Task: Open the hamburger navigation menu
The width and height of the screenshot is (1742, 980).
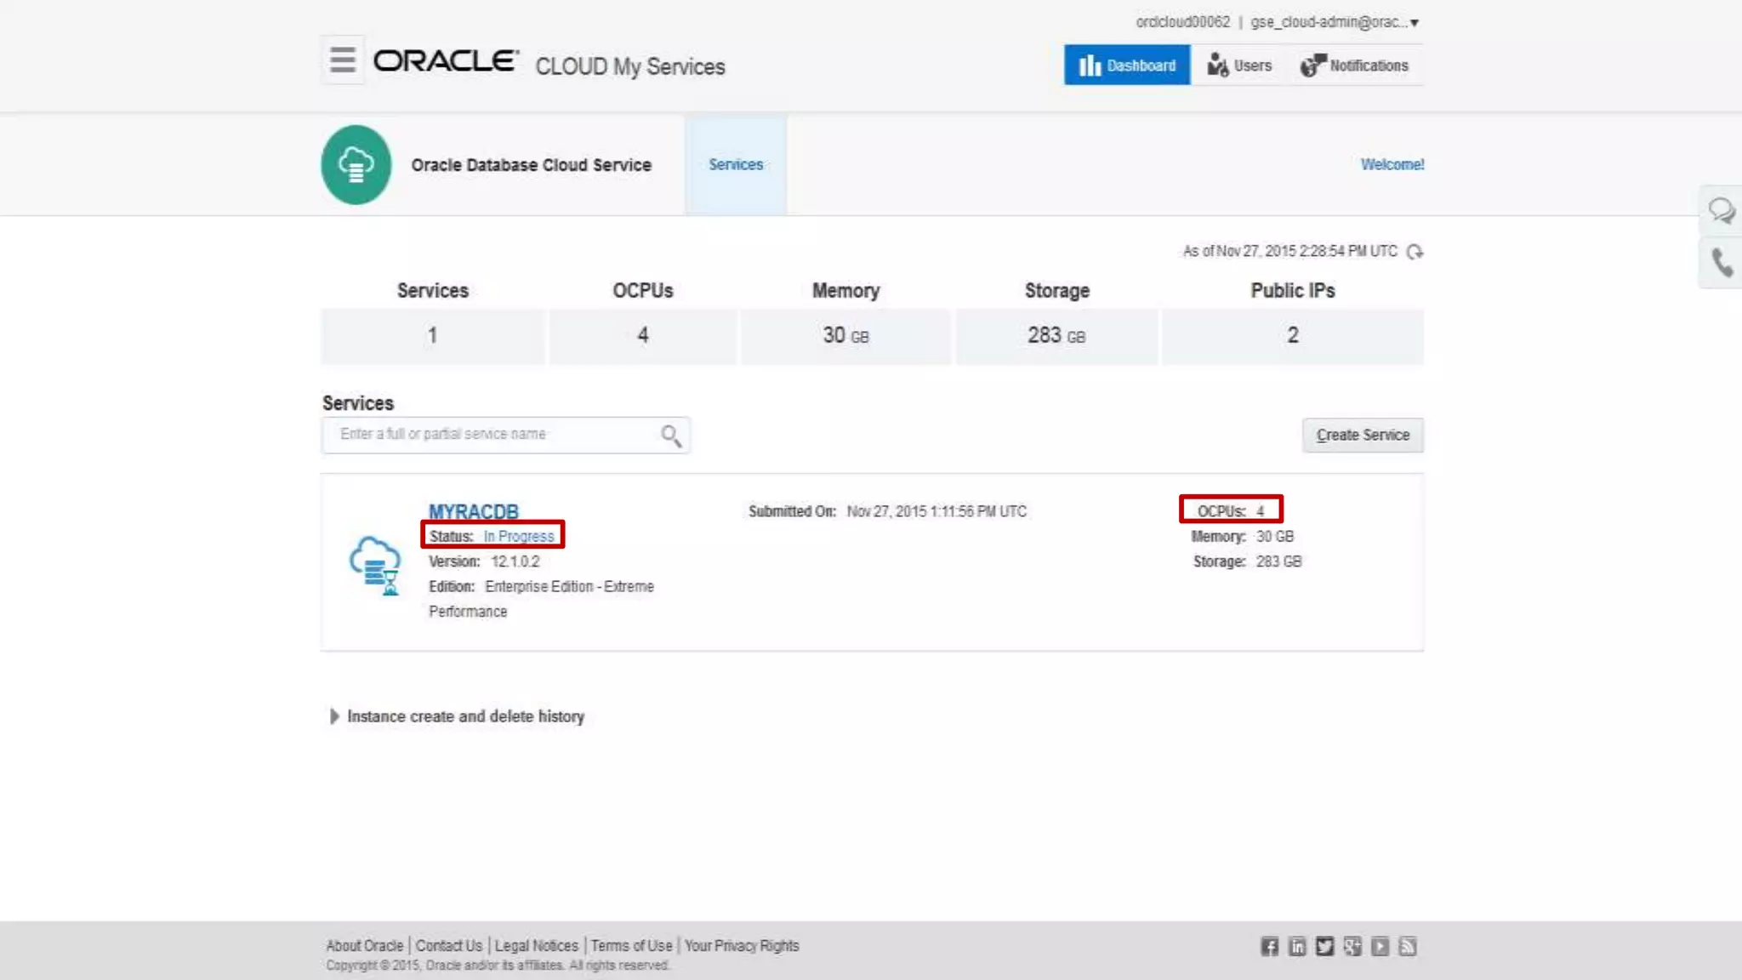Action: pyautogui.click(x=343, y=60)
